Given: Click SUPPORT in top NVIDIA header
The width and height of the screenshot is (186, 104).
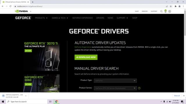Looking at the screenshot, I should pos(154,11).
